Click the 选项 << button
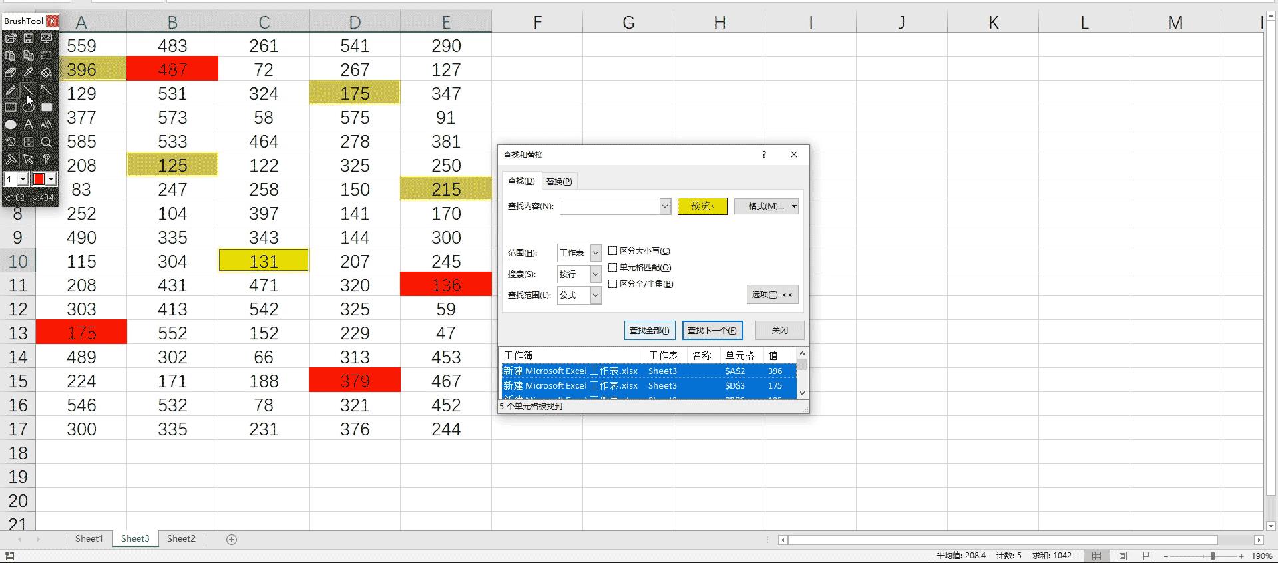Screen dimensions: 1278x563 pyautogui.click(x=772, y=295)
